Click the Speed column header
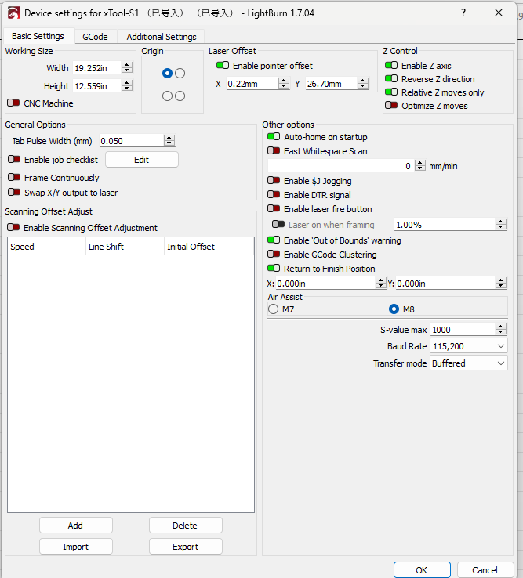Image resolution: width=523 pixels, height=578 pixels. (46, 247)
